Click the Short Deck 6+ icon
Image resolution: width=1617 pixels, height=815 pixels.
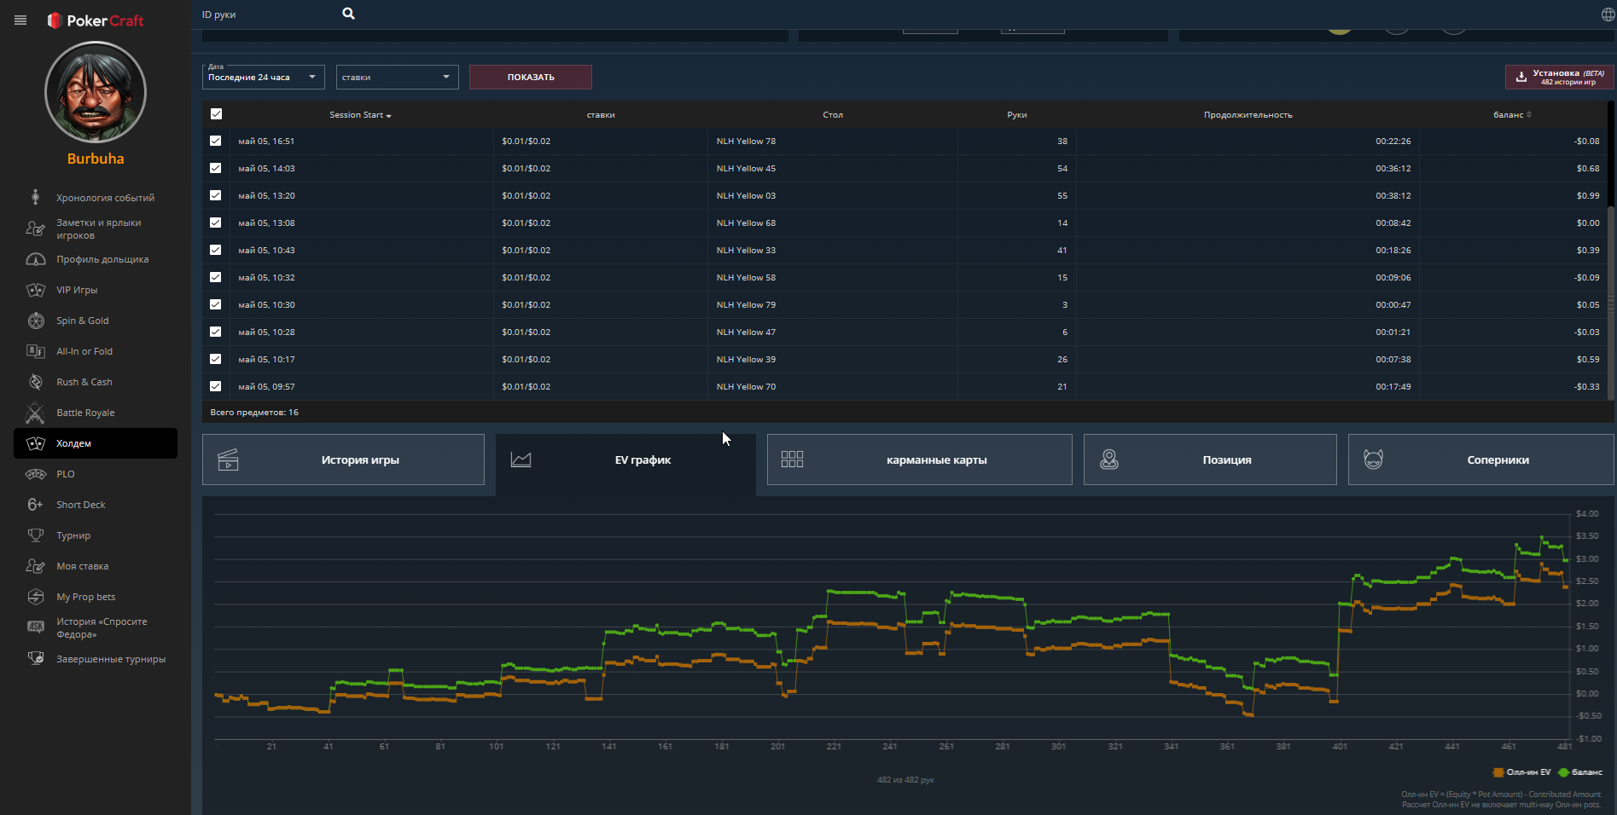click(35, 505)
